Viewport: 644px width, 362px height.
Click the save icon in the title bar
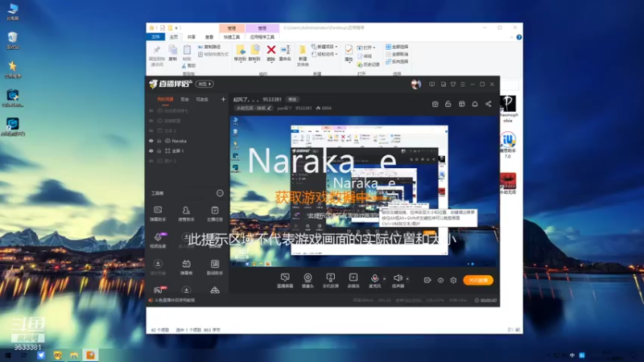(444, 84)
